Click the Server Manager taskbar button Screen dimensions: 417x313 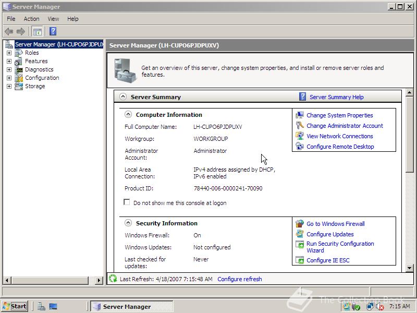132,307
